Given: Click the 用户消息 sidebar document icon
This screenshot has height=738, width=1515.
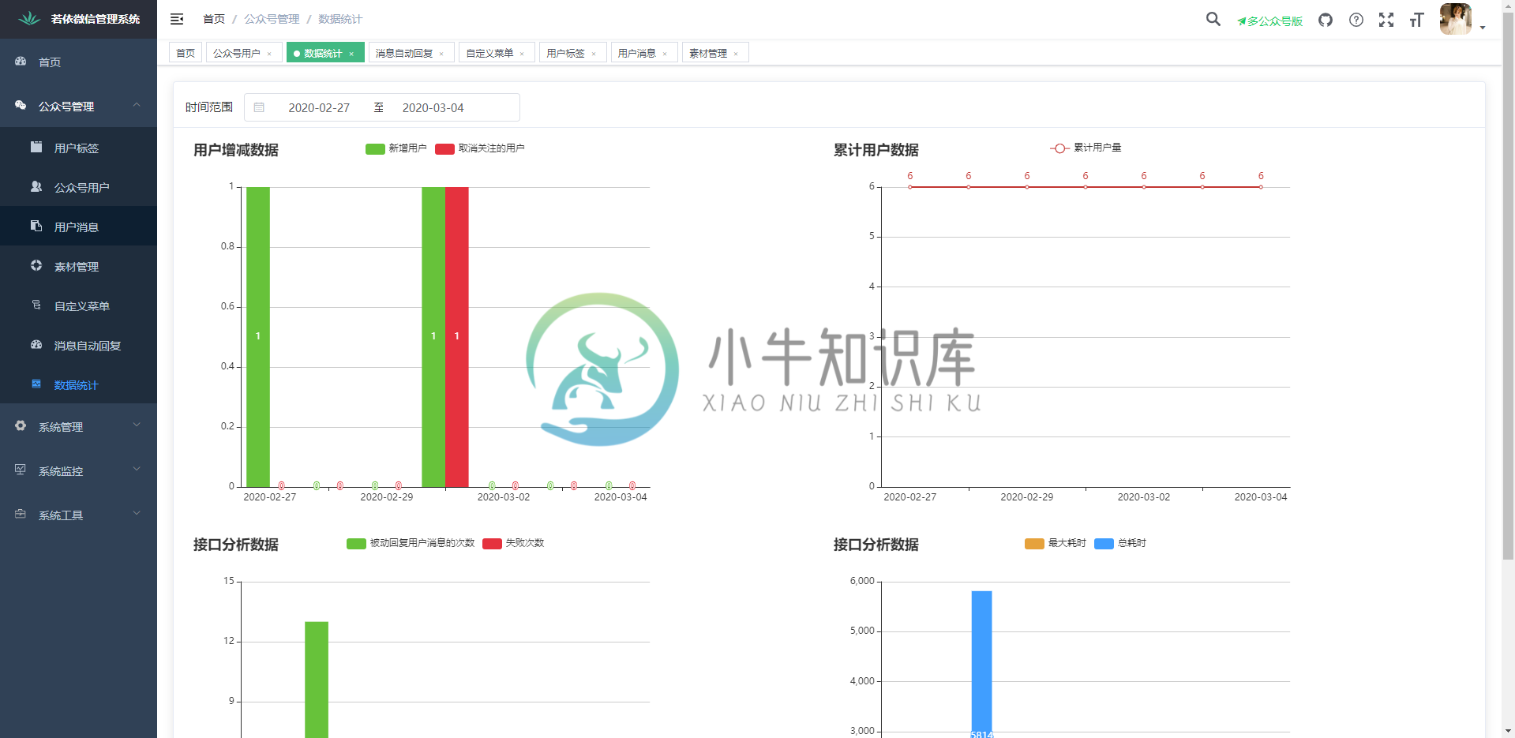Looking at the screenshot, I should pos(36,226).
